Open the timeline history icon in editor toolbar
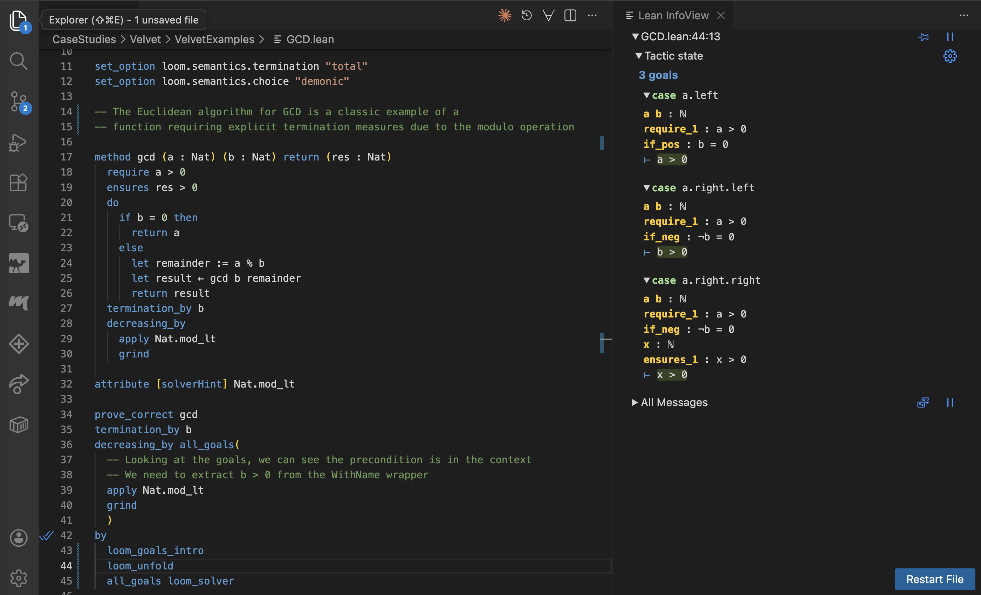The width and height of the screenshot is (981, 595). pyautogui.click(x=527, y=15)
